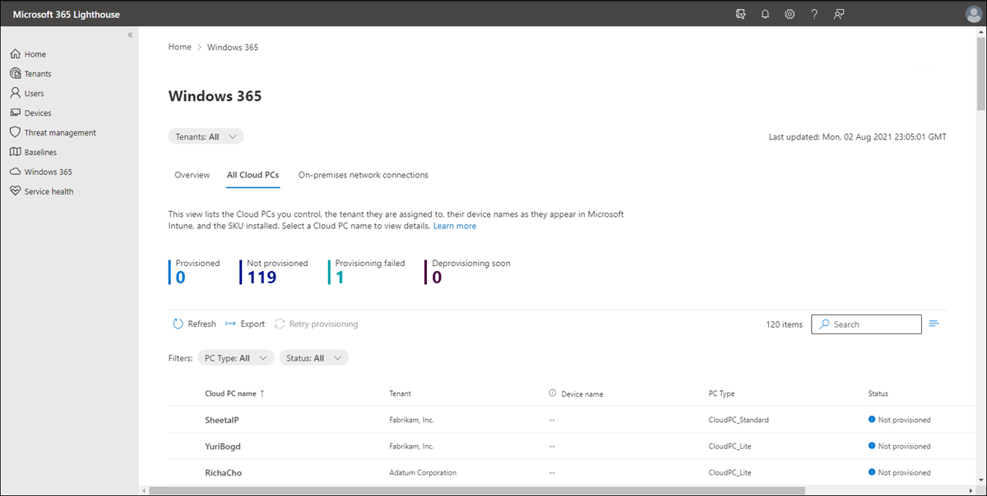The image size is (987, 496).
Task: Click Not provisioned status for RichaCho
Action: 900,473
